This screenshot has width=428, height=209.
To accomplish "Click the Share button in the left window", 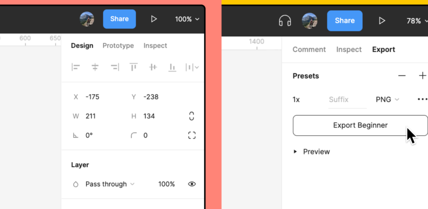I will tap(119, 19).
